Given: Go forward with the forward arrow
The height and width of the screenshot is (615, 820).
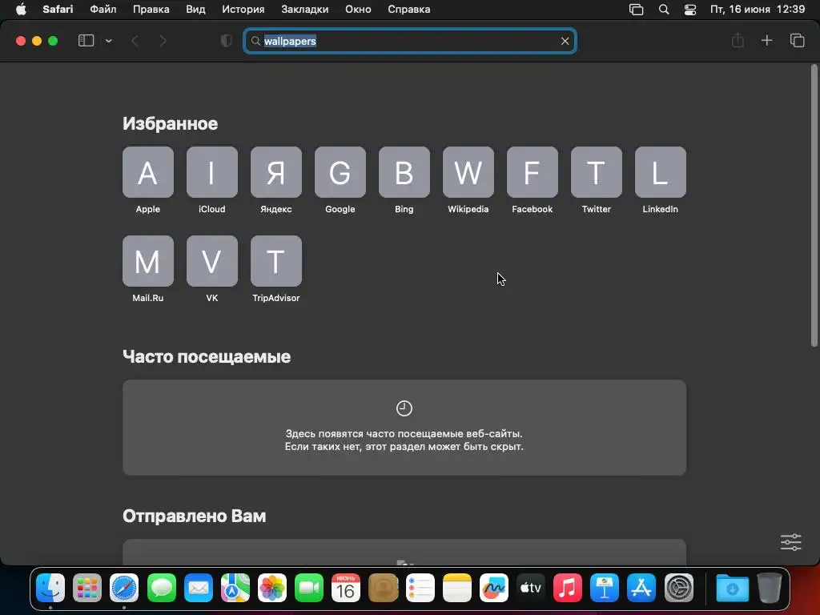Looking at the screenshot, I should point(163,41).
